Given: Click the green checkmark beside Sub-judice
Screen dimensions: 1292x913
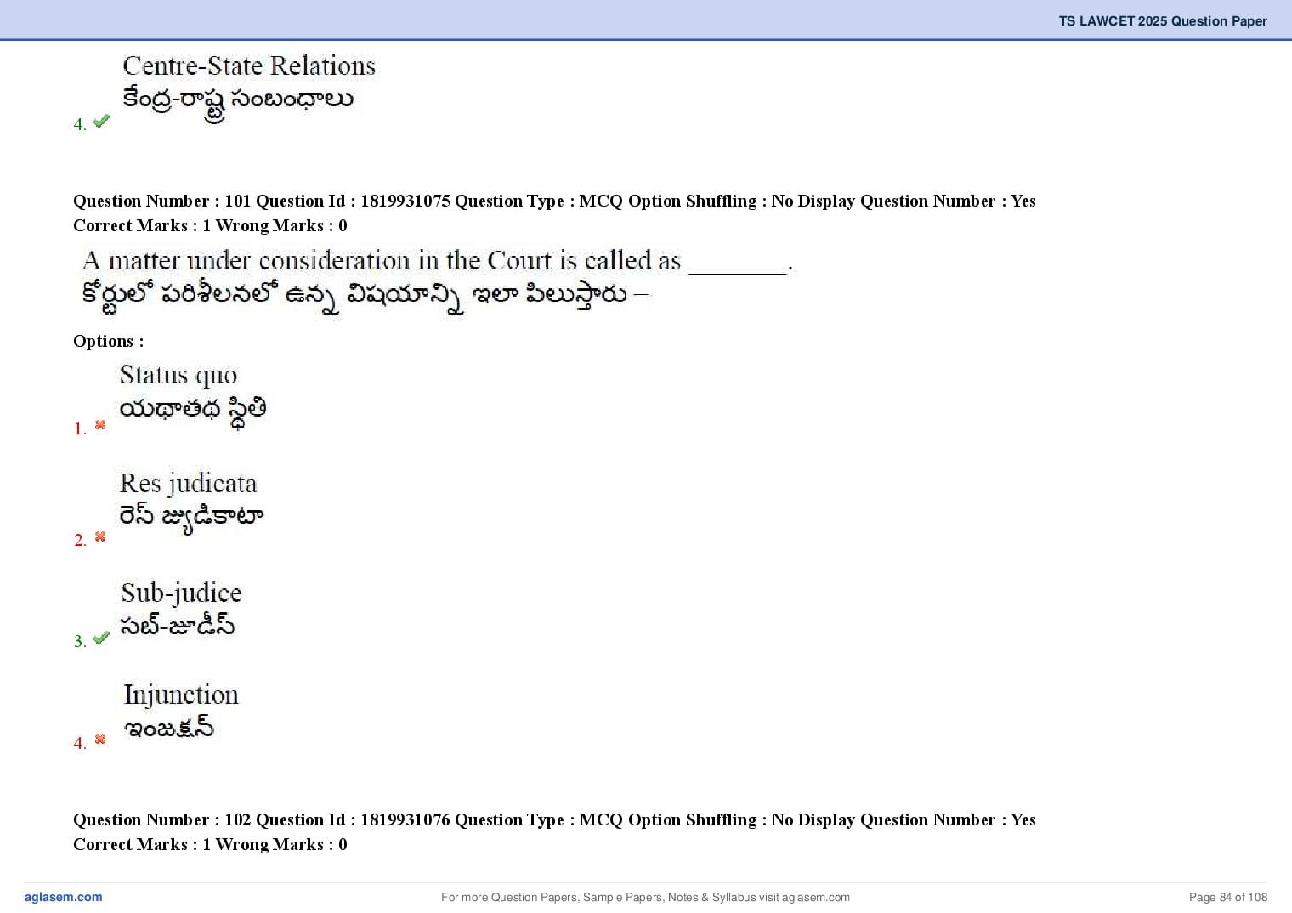Looking at the screenshot, I should click(x=101, y=638).
